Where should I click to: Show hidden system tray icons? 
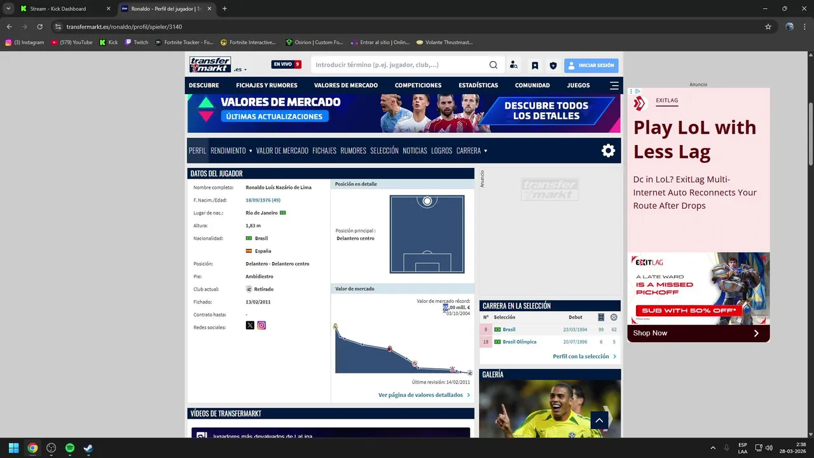coord(713,448)
